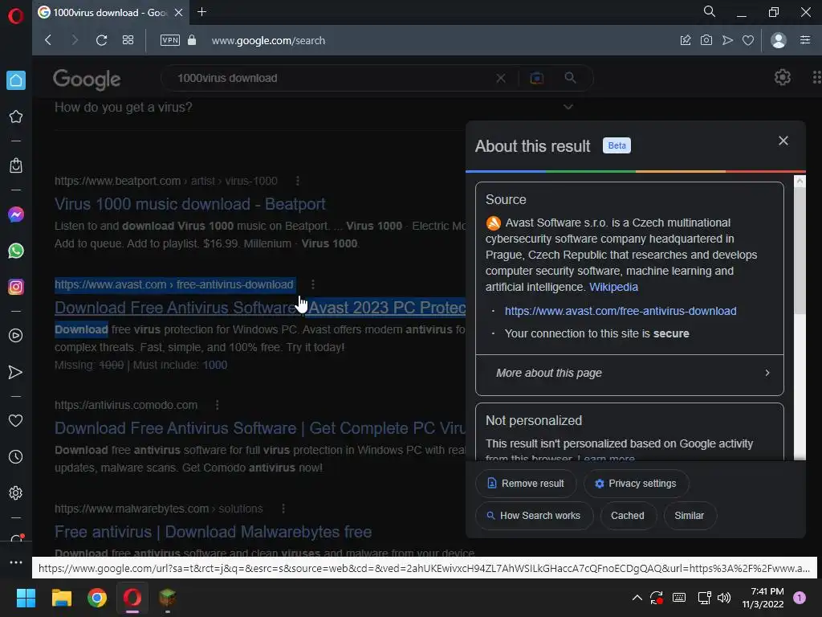The image size is (822, 617).
Task: Open Privacy settings button
Action: pyautogui.click(x=636, y=483)
